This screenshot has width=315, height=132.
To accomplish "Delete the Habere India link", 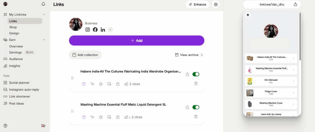I will click(196, 83).
